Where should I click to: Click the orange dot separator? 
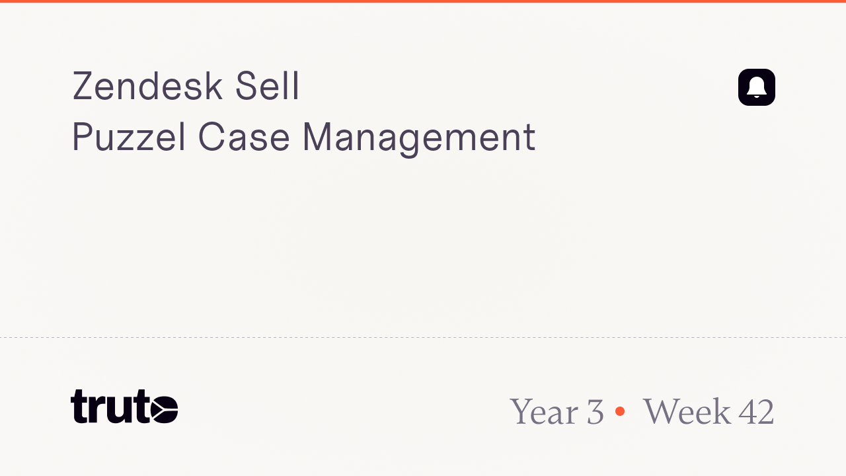click(x=619, y=411)
